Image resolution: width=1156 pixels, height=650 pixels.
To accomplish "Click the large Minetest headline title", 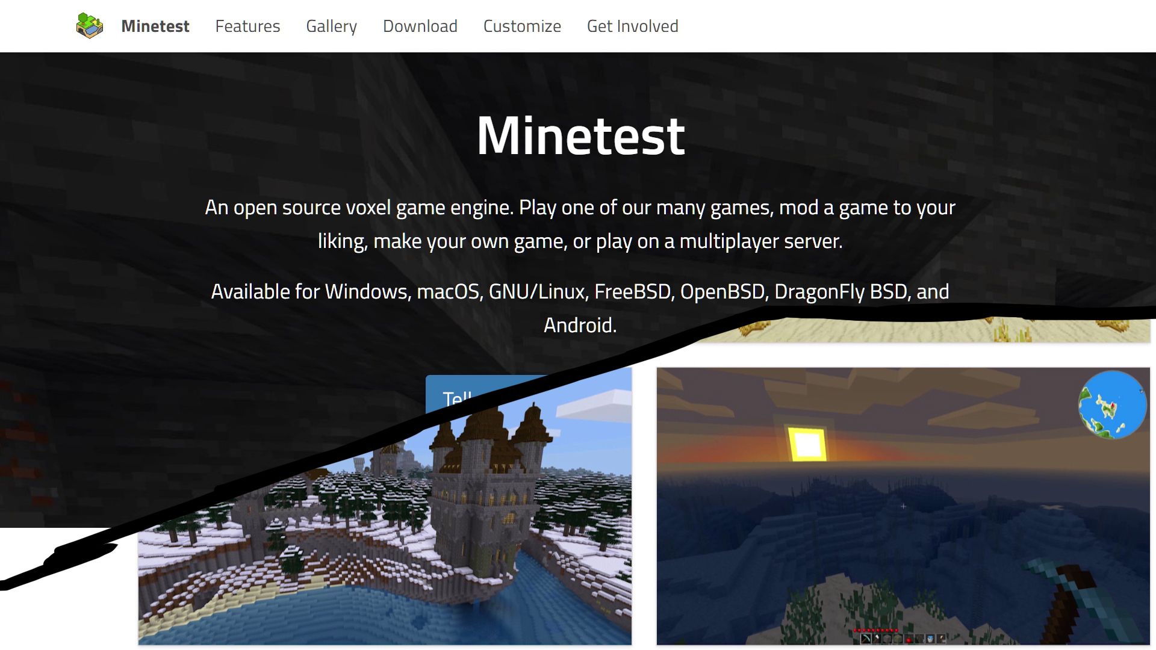I will pos(580,136).
